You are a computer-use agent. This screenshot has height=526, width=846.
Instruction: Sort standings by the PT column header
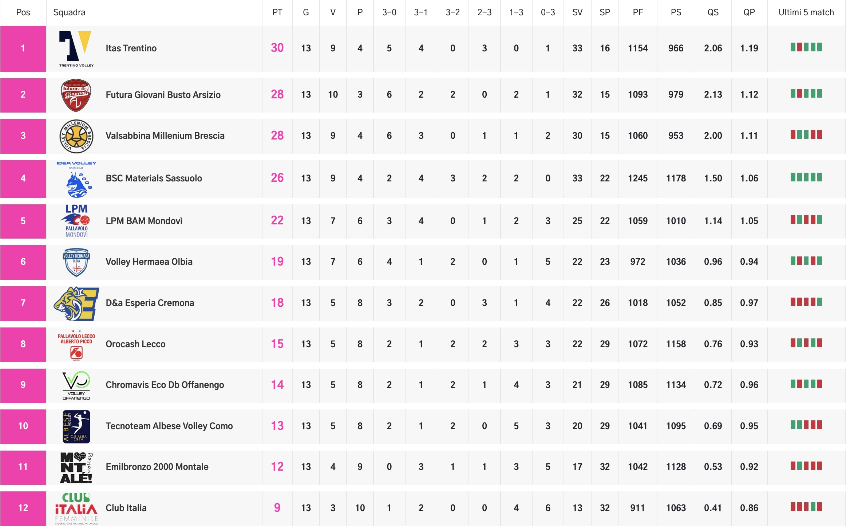pyautogui.click(x=277, y=12)
